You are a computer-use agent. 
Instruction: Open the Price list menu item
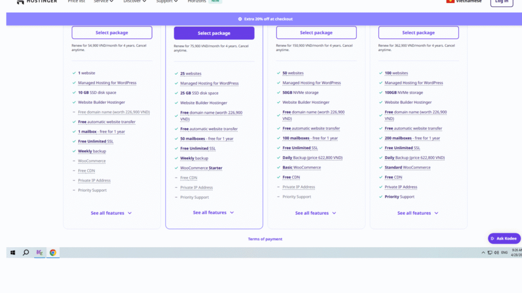(76, 2)
